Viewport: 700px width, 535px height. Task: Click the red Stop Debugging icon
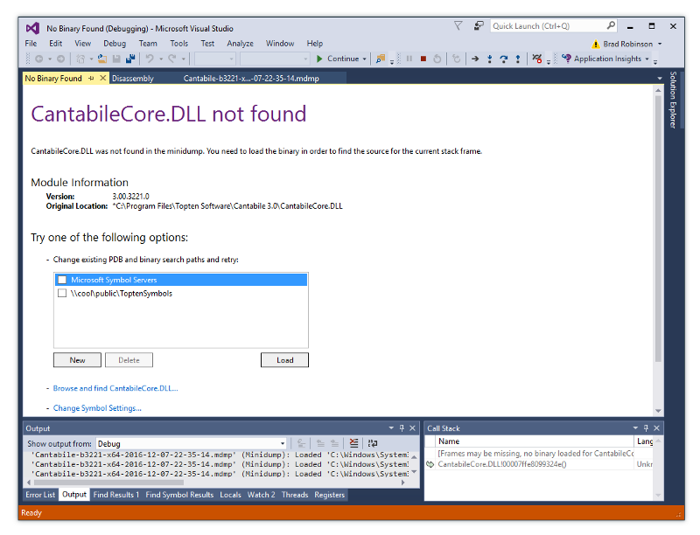[x=423, y=59]
